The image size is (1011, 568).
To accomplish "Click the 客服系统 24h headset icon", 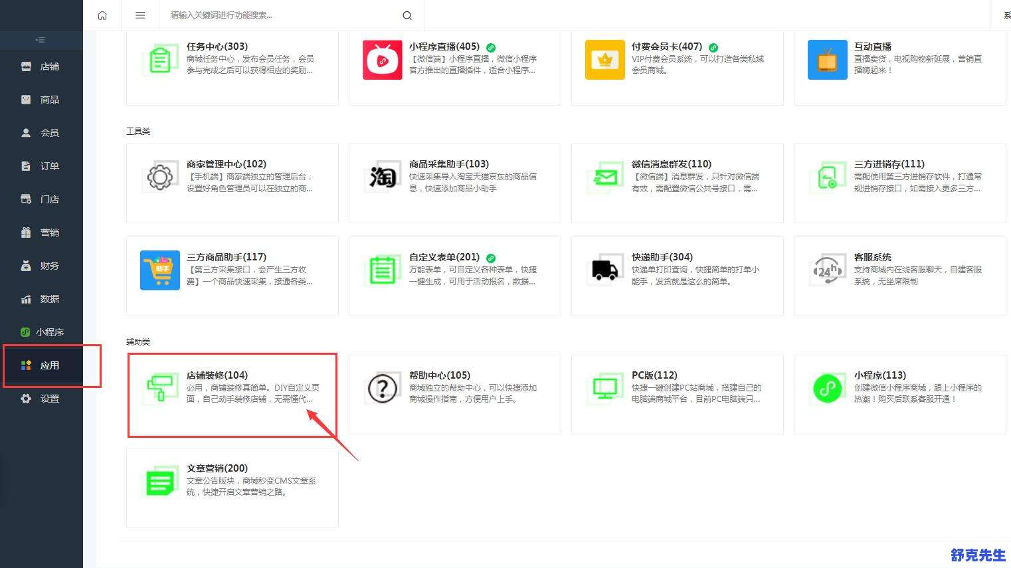I will 827,270.
